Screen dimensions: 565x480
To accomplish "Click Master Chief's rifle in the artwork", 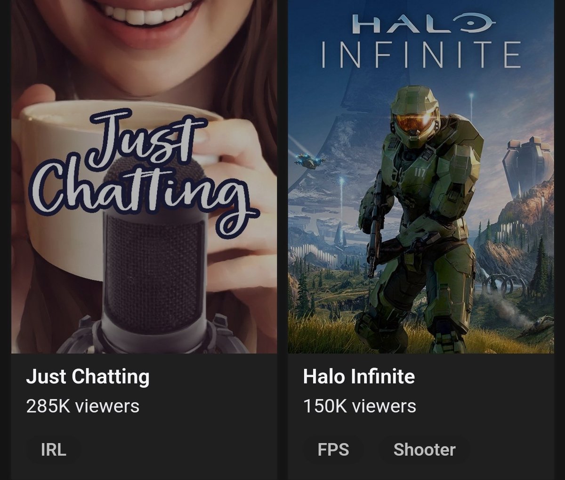I will 375,231.
